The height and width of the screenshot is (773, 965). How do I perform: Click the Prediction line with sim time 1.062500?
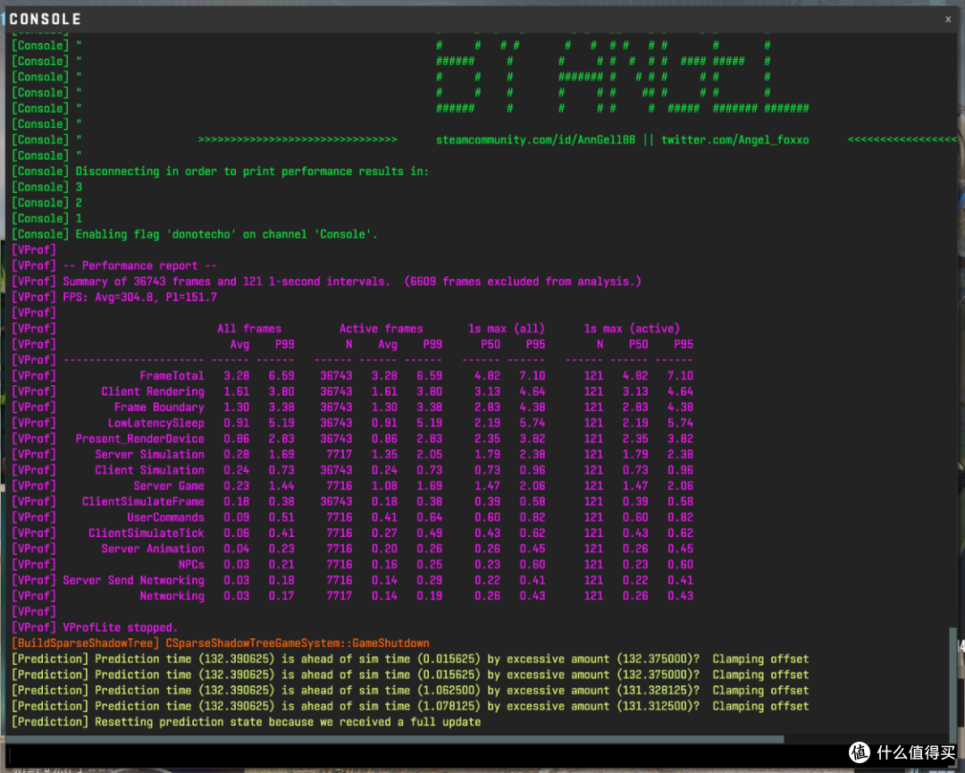tap(410, 691)
